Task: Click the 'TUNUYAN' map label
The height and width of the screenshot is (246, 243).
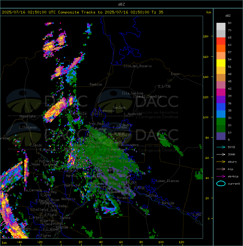Action: pos(62,228)
